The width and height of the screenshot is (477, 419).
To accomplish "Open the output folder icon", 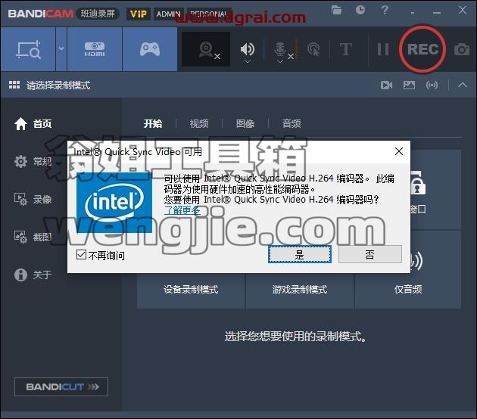I will point(336,11).
